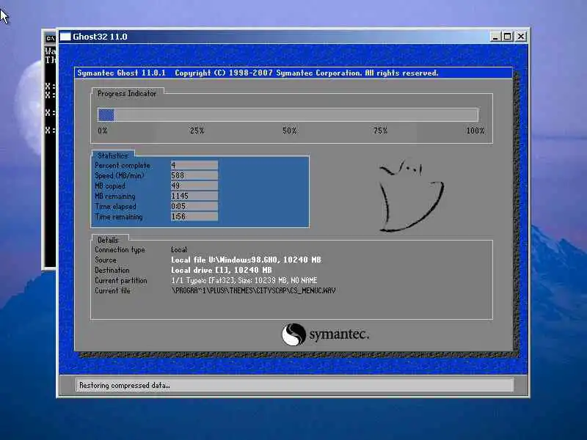Click the Speed (MB/min) label
The image size is (587, 440).
120,175
